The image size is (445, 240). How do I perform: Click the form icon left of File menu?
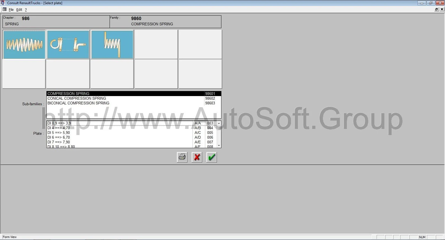click(x=4, y=9)
